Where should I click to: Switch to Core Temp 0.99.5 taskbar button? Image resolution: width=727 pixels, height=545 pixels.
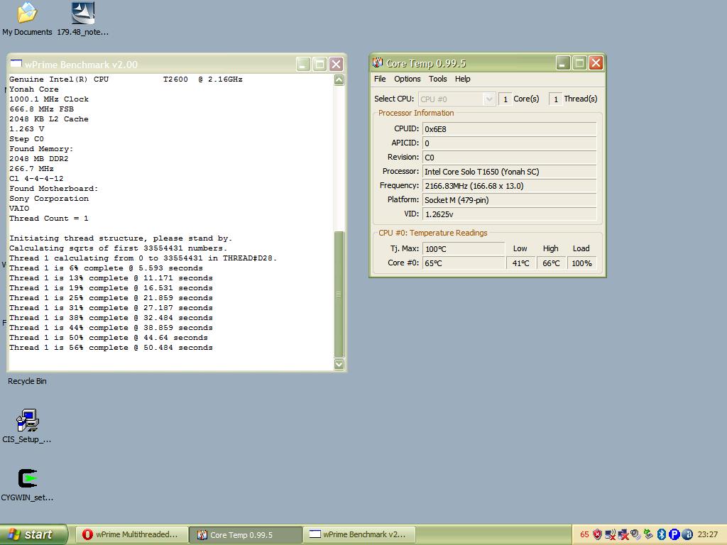pyautogui.click(x=246, y=534)
